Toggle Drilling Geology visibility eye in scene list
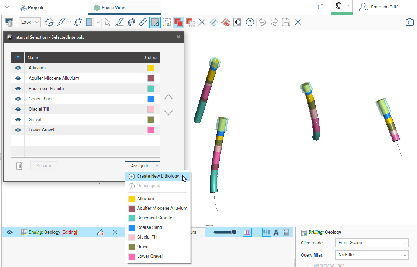417x267 pixels. tap(10, 232)
